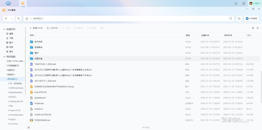Click the greyed 移动到 move-to button
This screenshot has width=262, height=130.
click(92, 28)
